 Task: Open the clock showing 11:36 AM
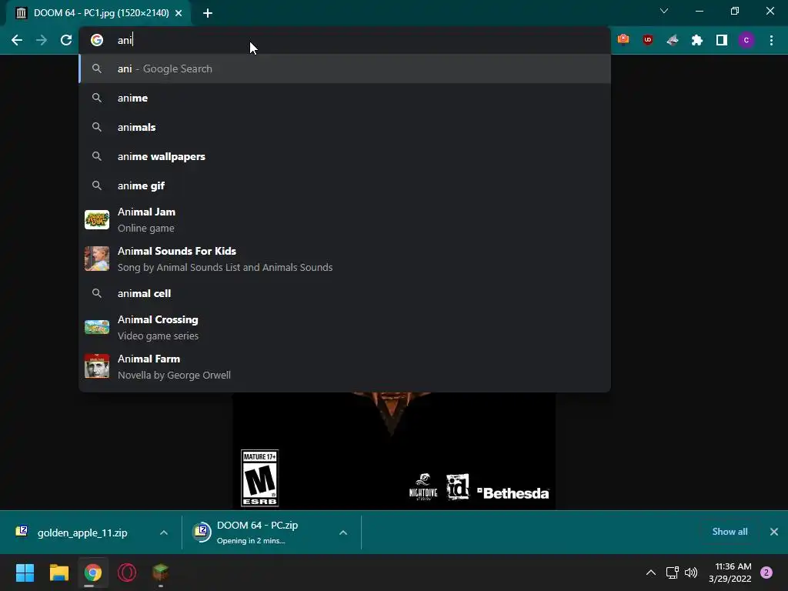pyautogui.click(x=730, y=573)
